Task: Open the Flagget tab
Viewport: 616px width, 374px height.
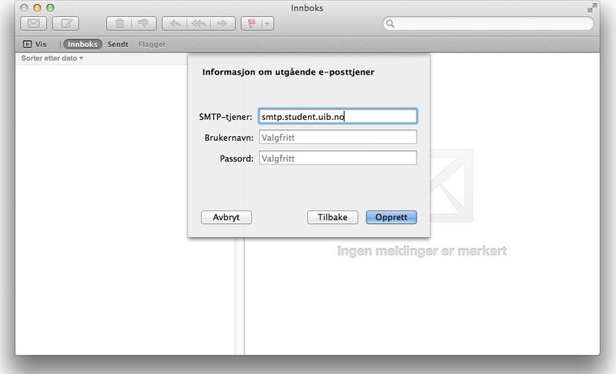Action: click(152, 45)
